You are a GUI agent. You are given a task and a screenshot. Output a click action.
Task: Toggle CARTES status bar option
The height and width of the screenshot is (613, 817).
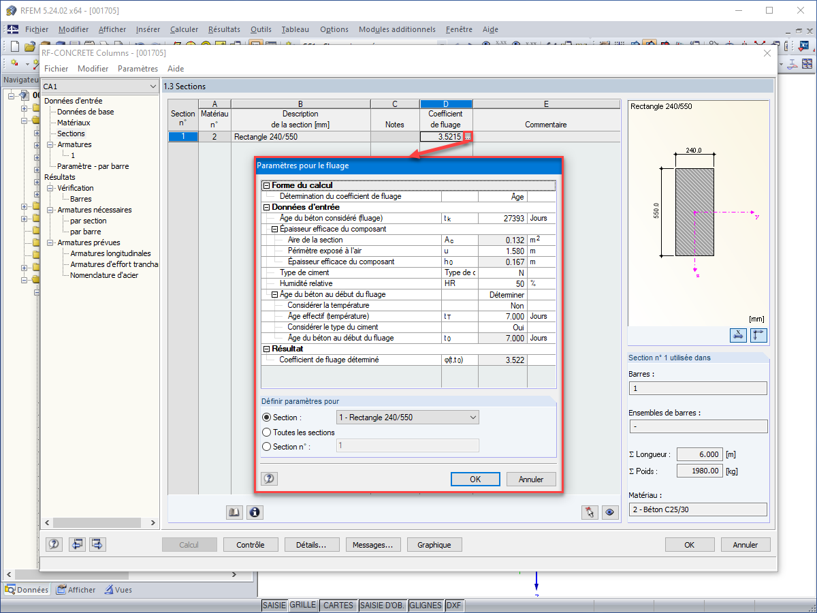point(338,605)
